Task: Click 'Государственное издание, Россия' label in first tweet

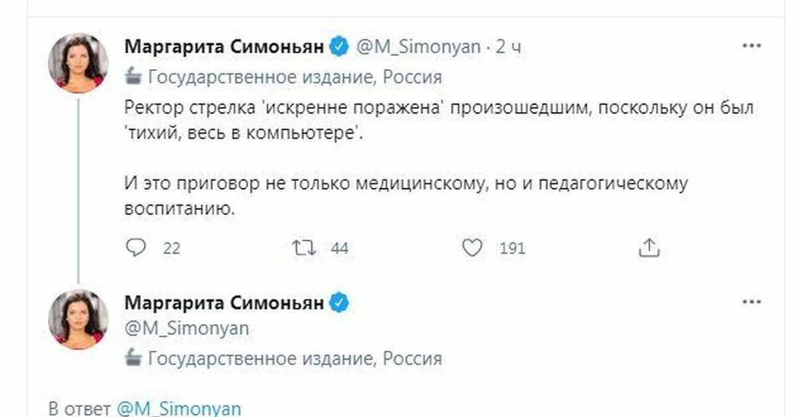Action: point(295,77)
